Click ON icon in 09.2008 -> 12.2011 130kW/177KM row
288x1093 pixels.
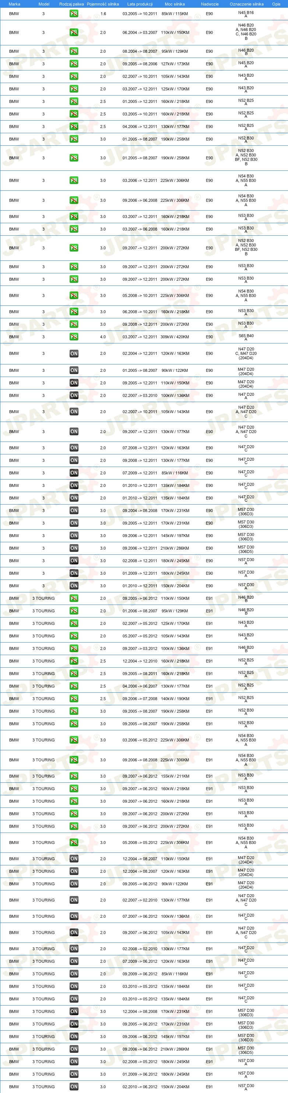tap(74, 460)
